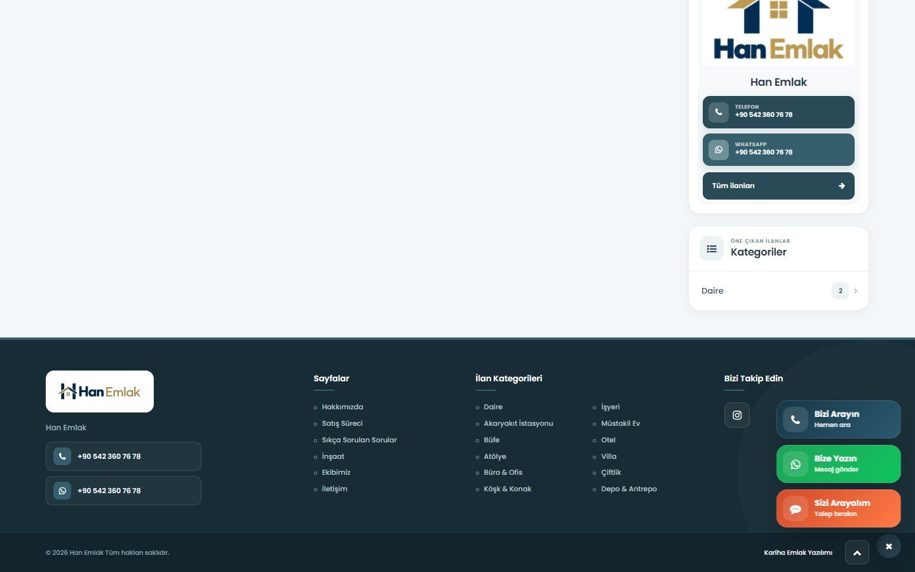The width and height of the screenshot is (915, 572).
Task: Click the Han Emlak agency logo image
Action: [778, 32]
